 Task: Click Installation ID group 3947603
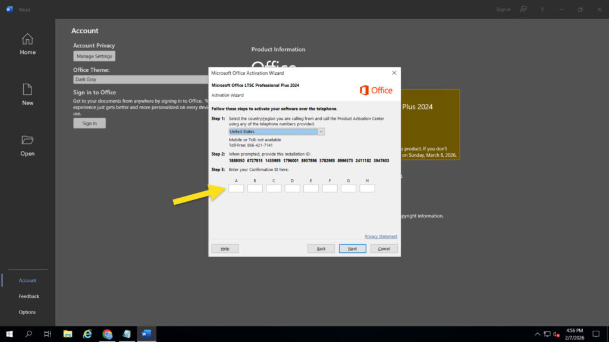coord(381,160)
